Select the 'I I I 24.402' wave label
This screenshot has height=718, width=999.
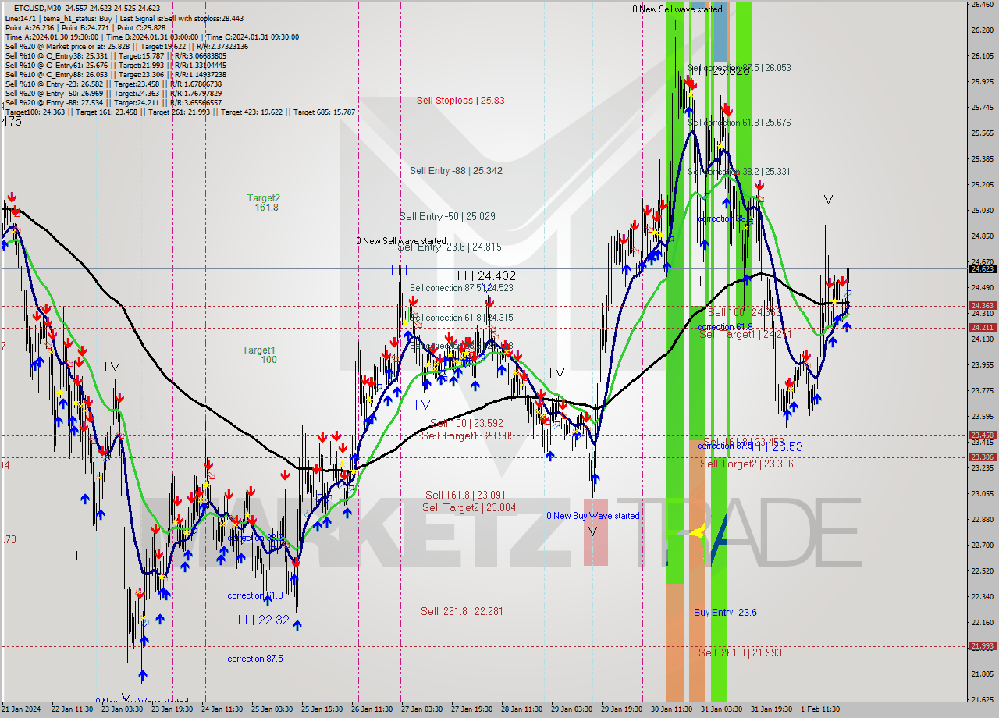point(486,275)
